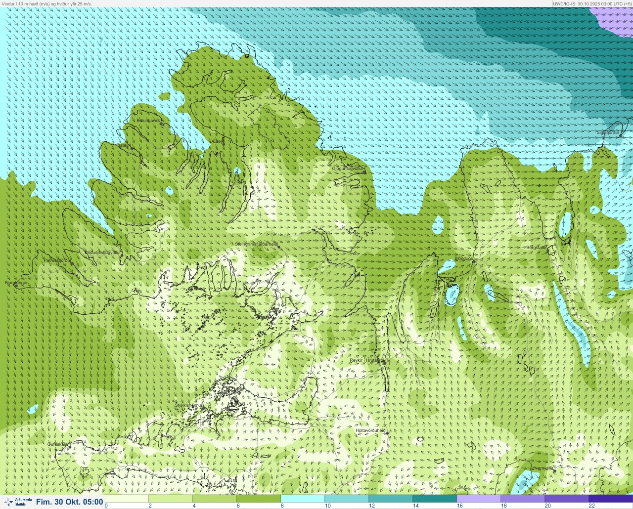Click the 'Bergsstaðir' label

coord(537,247)
